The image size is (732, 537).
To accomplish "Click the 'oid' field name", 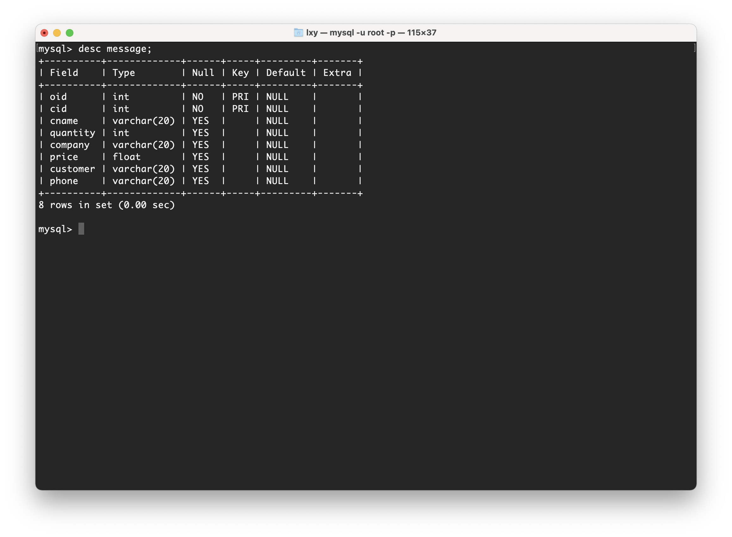I will coord(58,97).
